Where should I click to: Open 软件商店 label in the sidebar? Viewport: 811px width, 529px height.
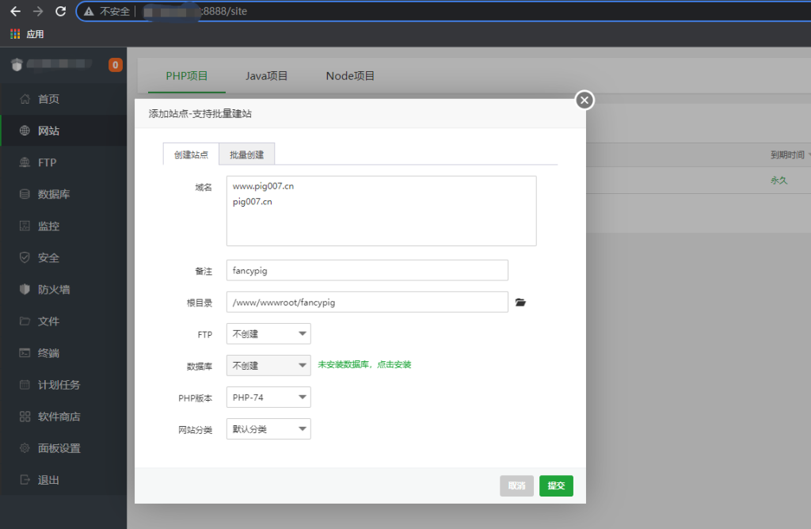click(x=59, y=417)
